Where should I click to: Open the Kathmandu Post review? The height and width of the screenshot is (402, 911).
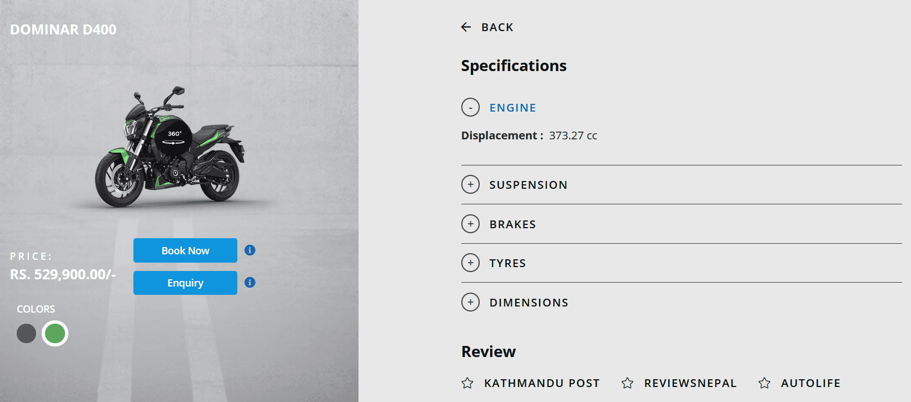[x=542, y=383]
